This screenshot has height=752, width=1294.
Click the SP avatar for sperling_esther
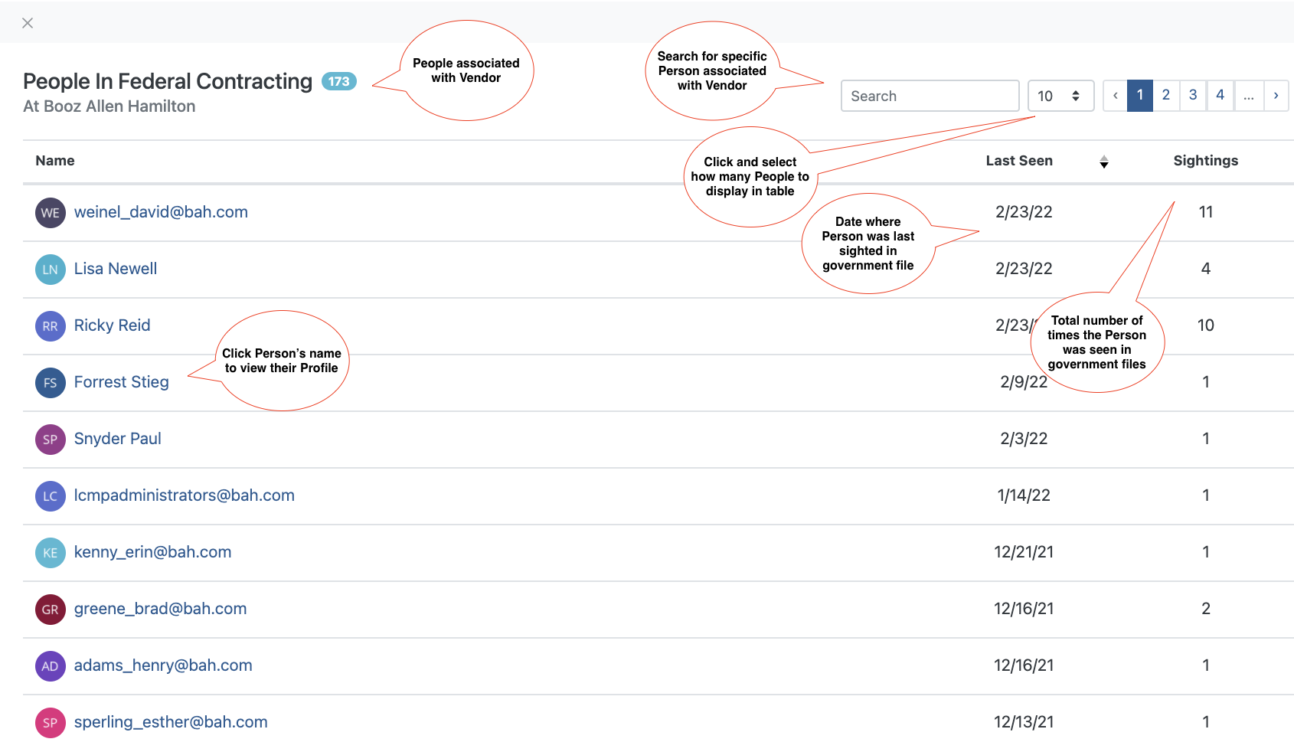(x=51, y=722)
